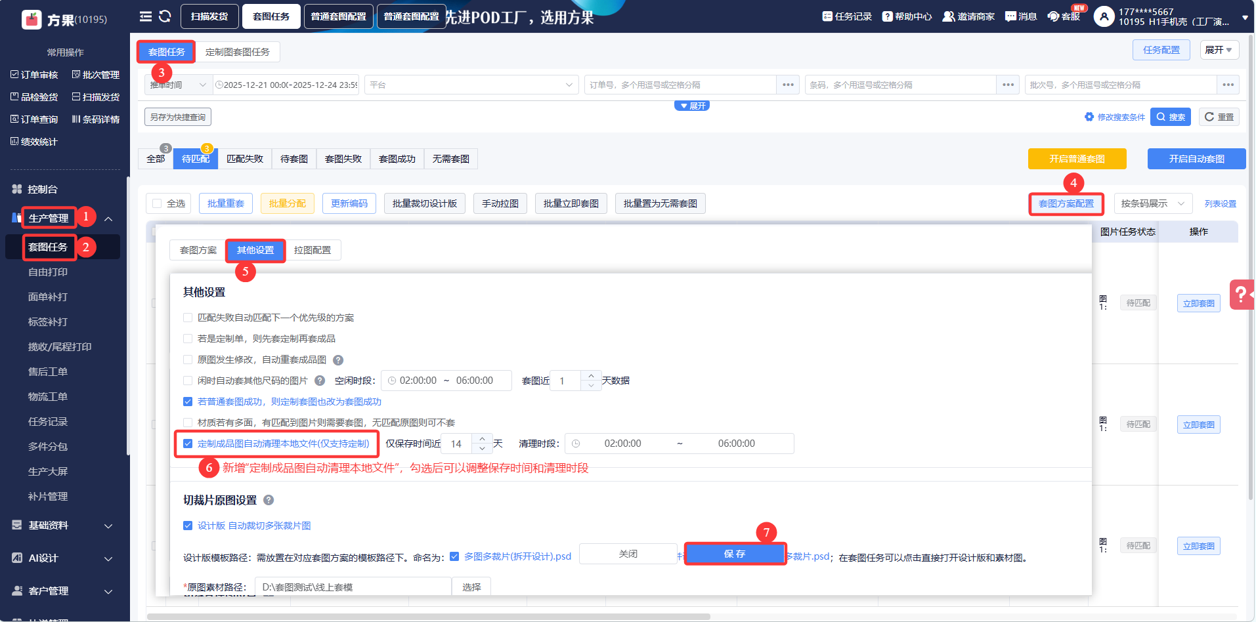The height and width of the screenshot is (622, 1256).
Task: Click the 关闭 button in the dialog
Action: click(628, 554)
